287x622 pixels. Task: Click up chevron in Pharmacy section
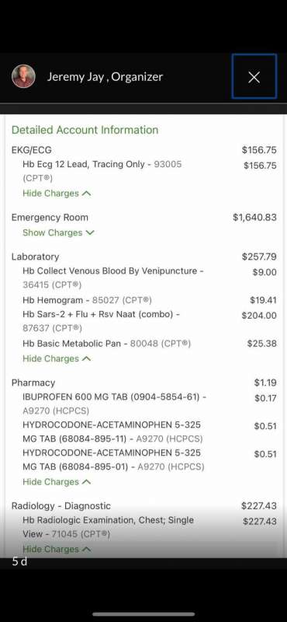(x=87, y=481)
